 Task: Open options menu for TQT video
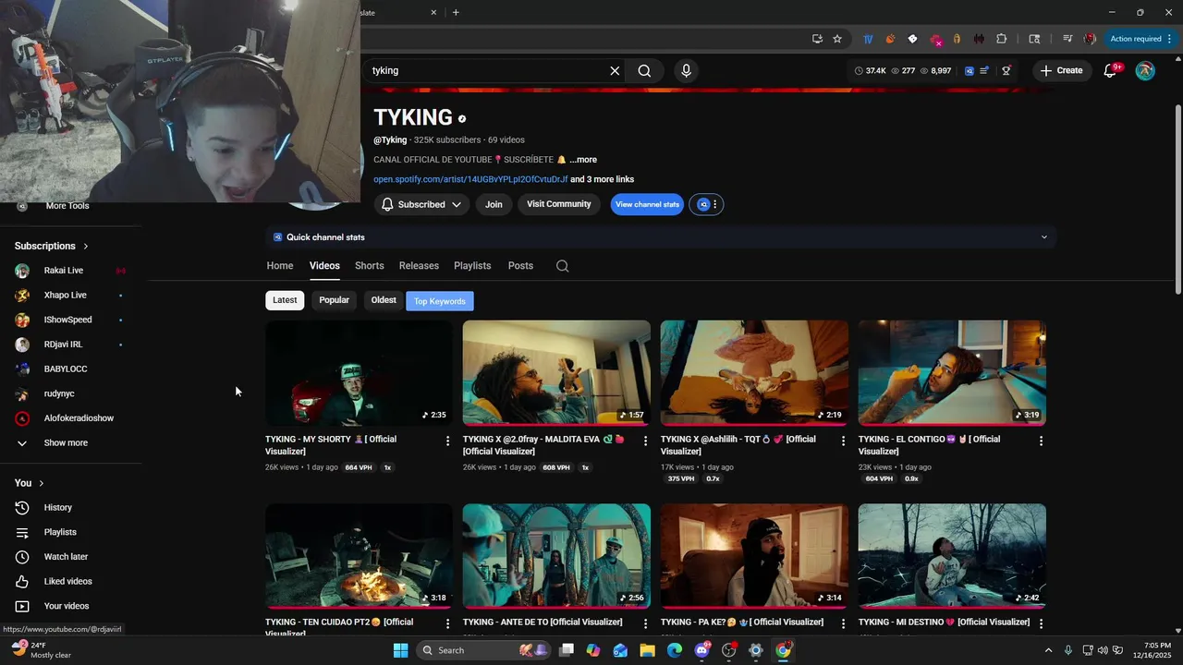(843, 441)
